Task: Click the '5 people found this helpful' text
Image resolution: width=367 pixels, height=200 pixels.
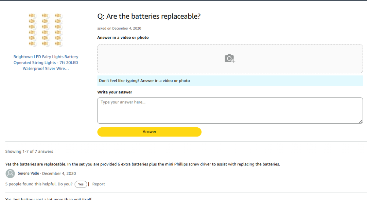Action: tap(39, 184)
